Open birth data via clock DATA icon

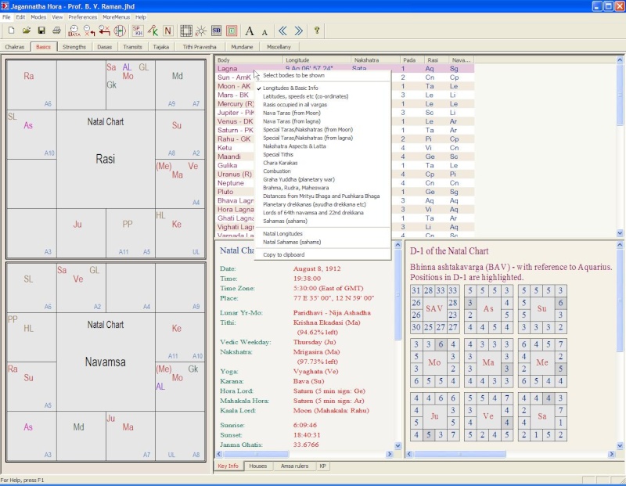[74, 31]
